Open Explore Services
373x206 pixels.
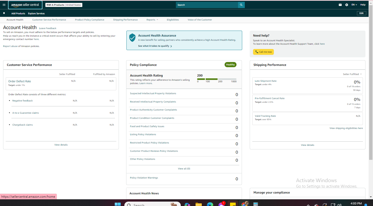pyautogui.click(x=36, y=13)
